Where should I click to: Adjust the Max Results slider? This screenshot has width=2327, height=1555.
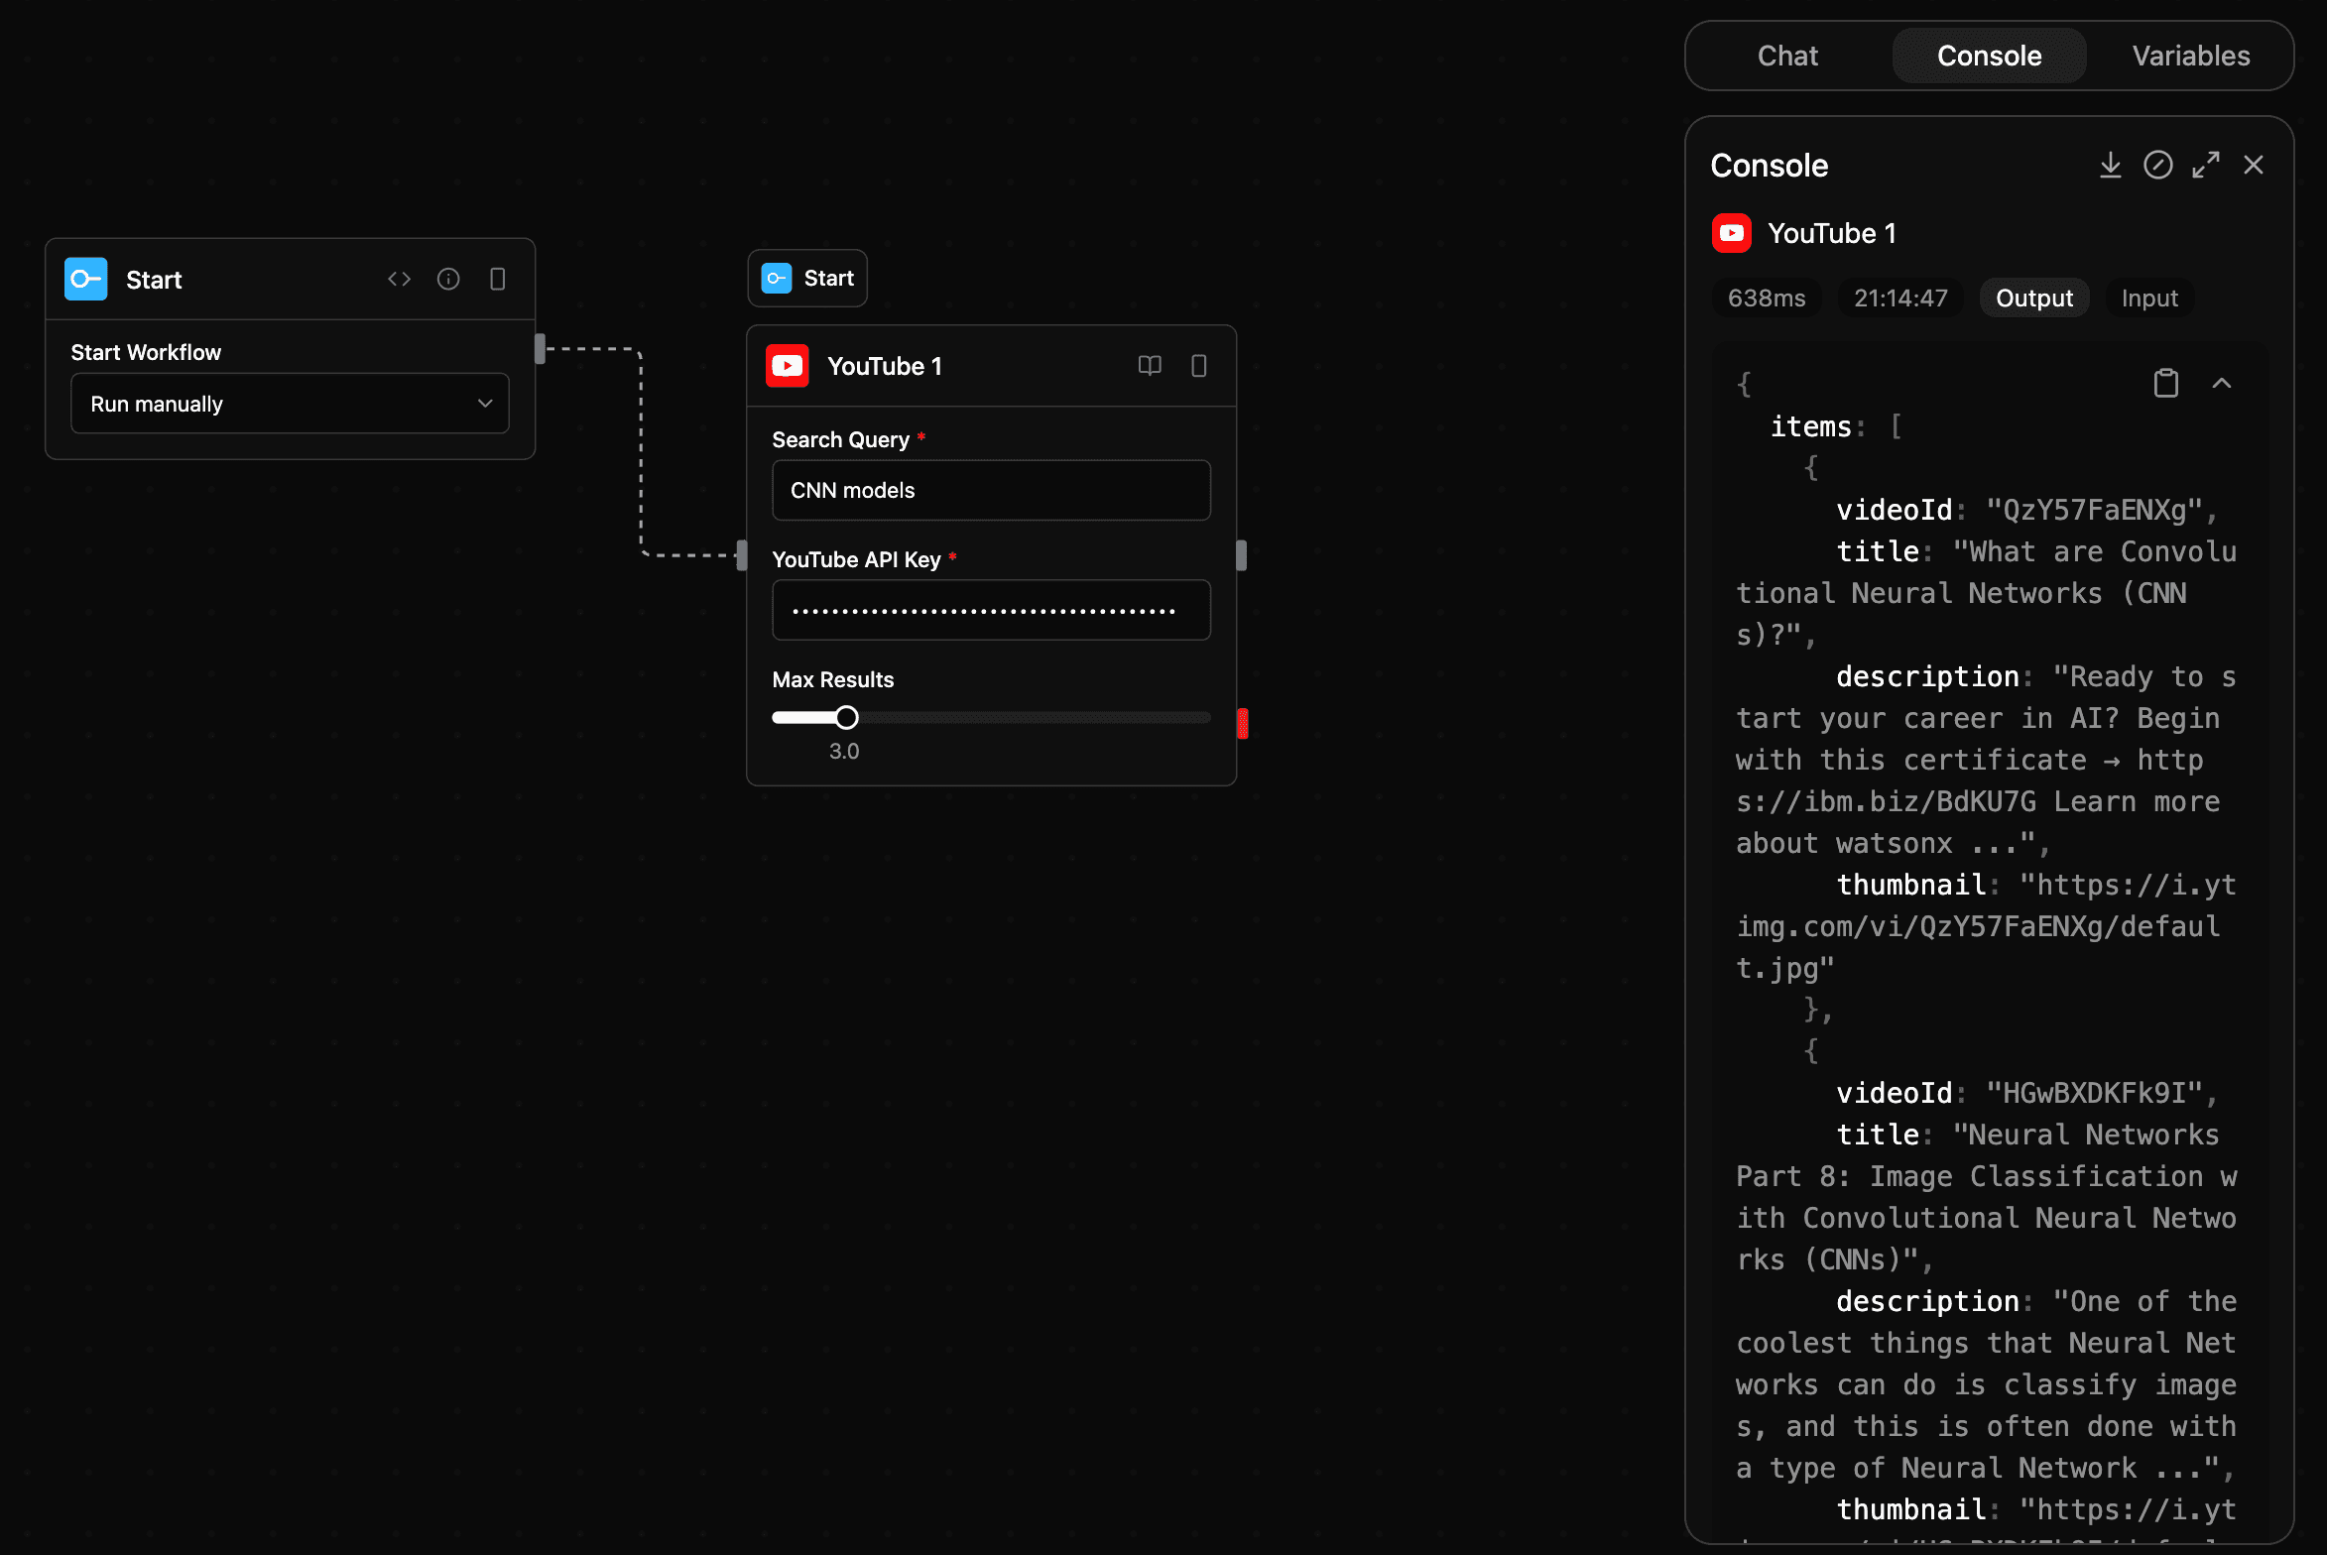pos(846,717)
